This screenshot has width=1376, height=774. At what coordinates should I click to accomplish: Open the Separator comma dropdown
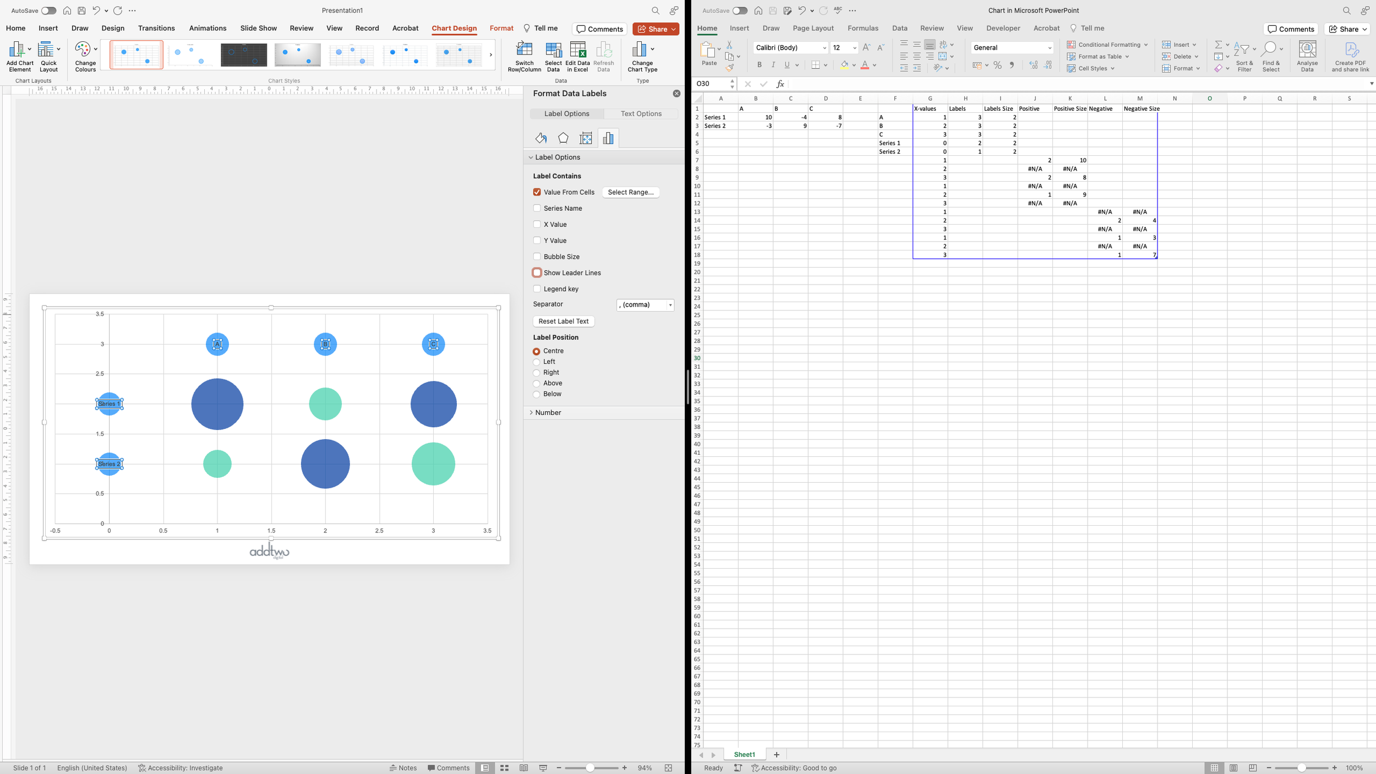point(645,305)
